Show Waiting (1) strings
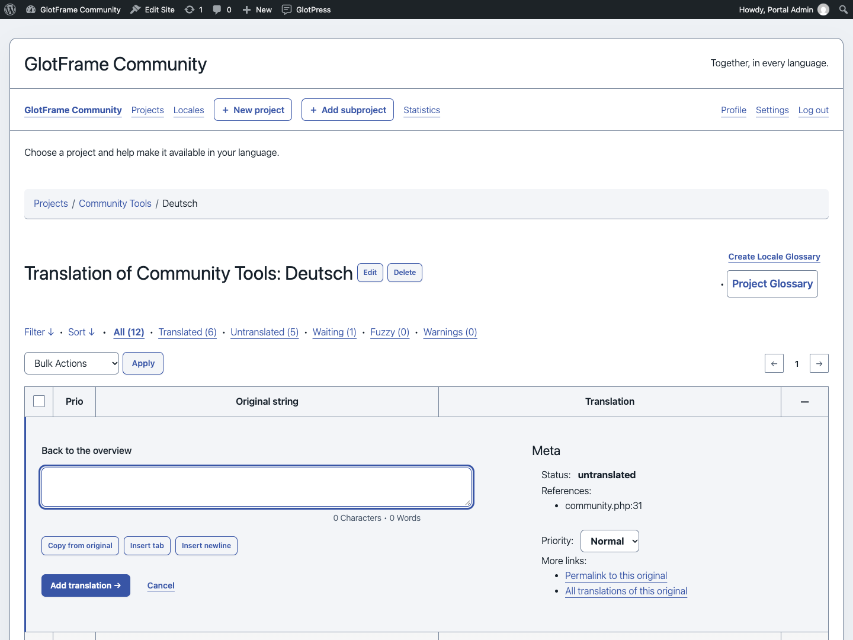The height and width of the screenshot is (640, 853). [x=334, y=332]
